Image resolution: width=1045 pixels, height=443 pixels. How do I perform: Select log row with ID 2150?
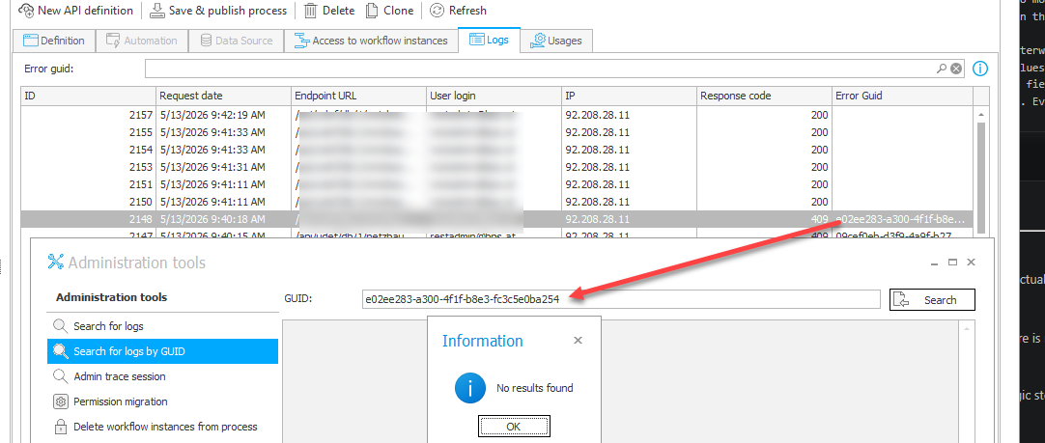point(496,201)
